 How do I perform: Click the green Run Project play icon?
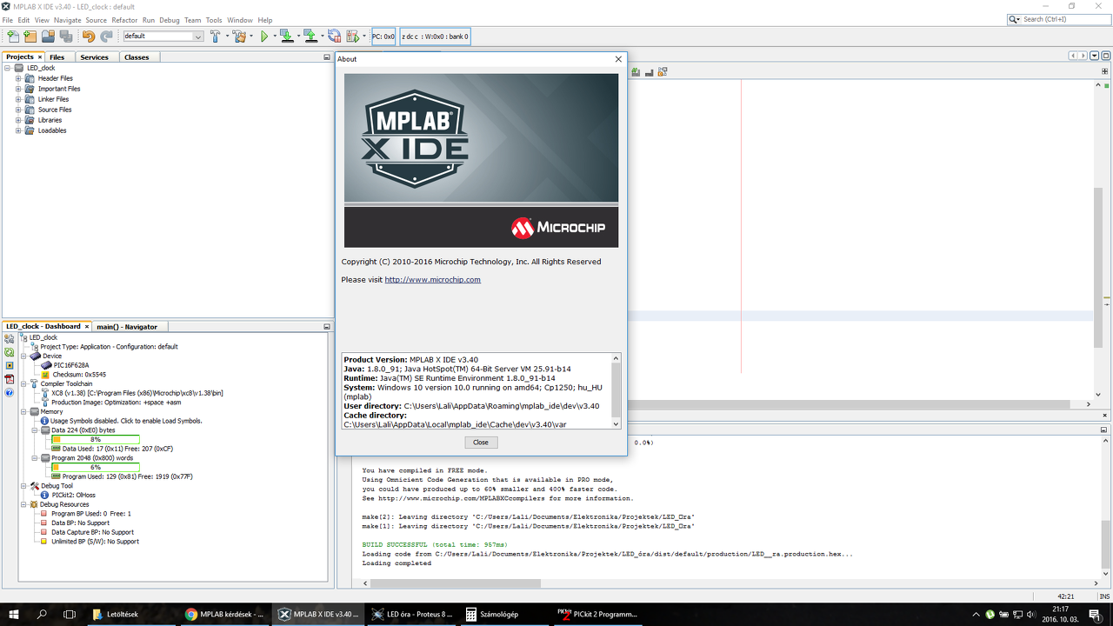click(264, 37)
